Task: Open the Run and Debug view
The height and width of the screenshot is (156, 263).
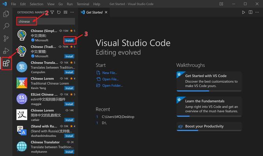Action: (6, 51)
